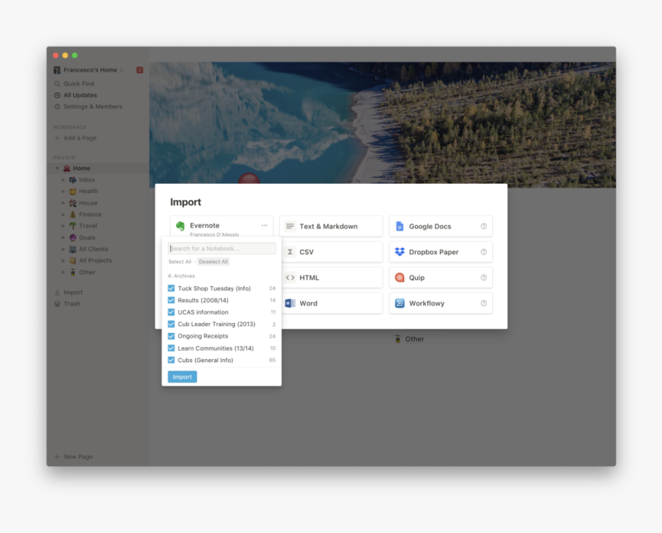Uncheck Learn Communities (13/14) notebook
The image size is (662, 533).
tap(171, 348)
